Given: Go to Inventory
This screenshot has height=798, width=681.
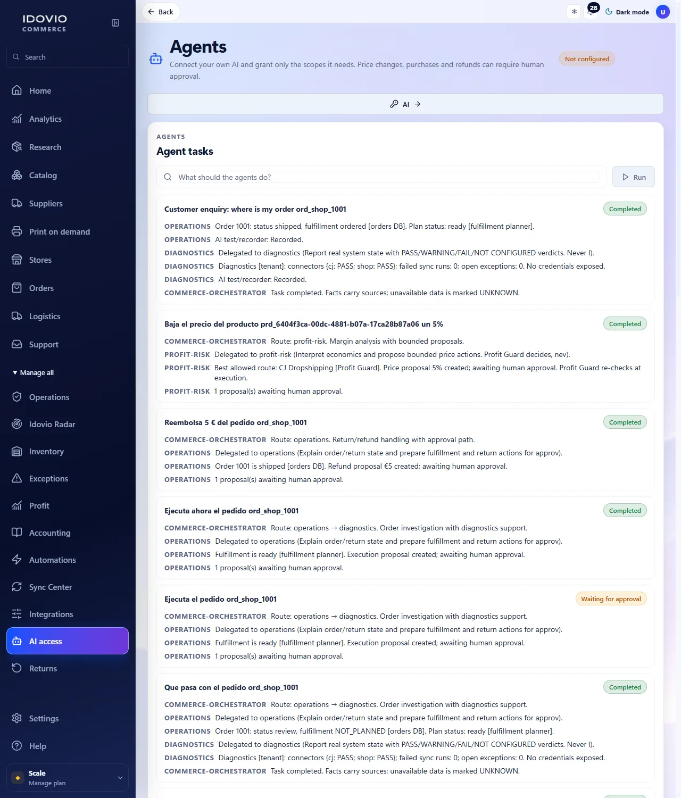Looking at the screenshot, I should pyautogui.click(x=68, y=452).
